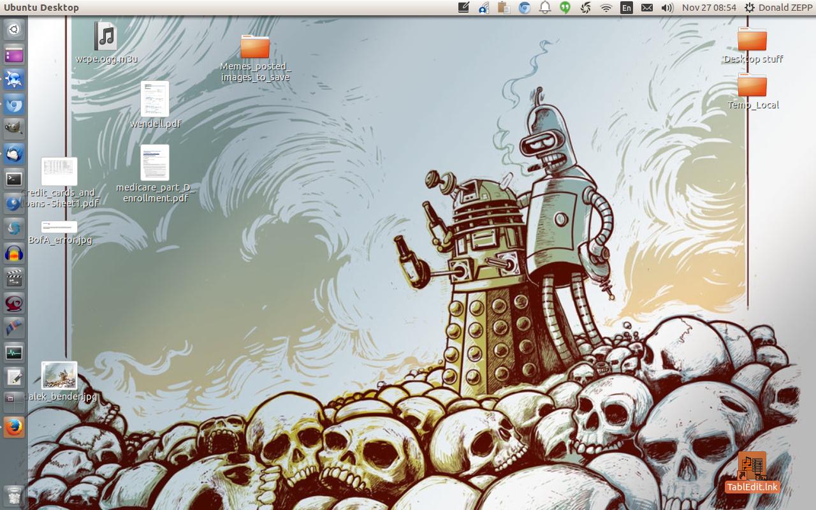This screenshot has height=510, width=816.
Task: Select the Desktop stuff folder
Action: click(752, 39)
